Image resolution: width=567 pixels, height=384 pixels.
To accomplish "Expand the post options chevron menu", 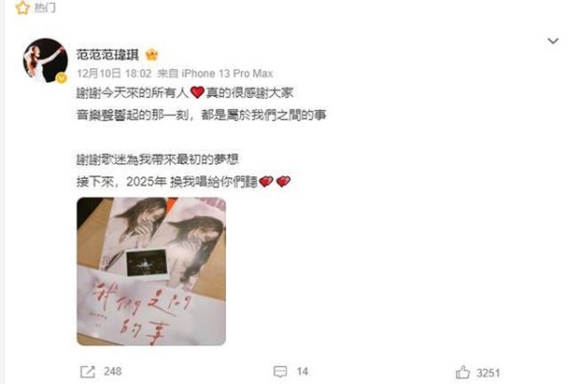I will [x=553, y=42].
